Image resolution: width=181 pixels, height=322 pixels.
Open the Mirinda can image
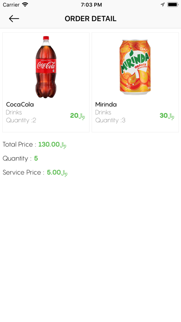coord(135,67)
